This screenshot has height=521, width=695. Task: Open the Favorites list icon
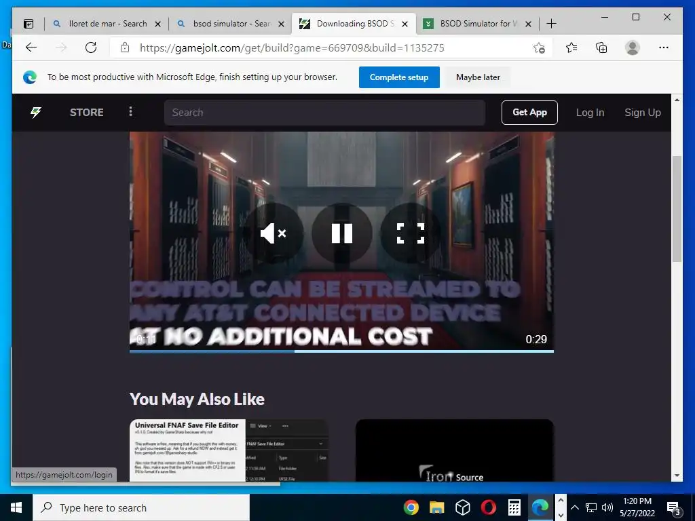click(x=571, y=47)
